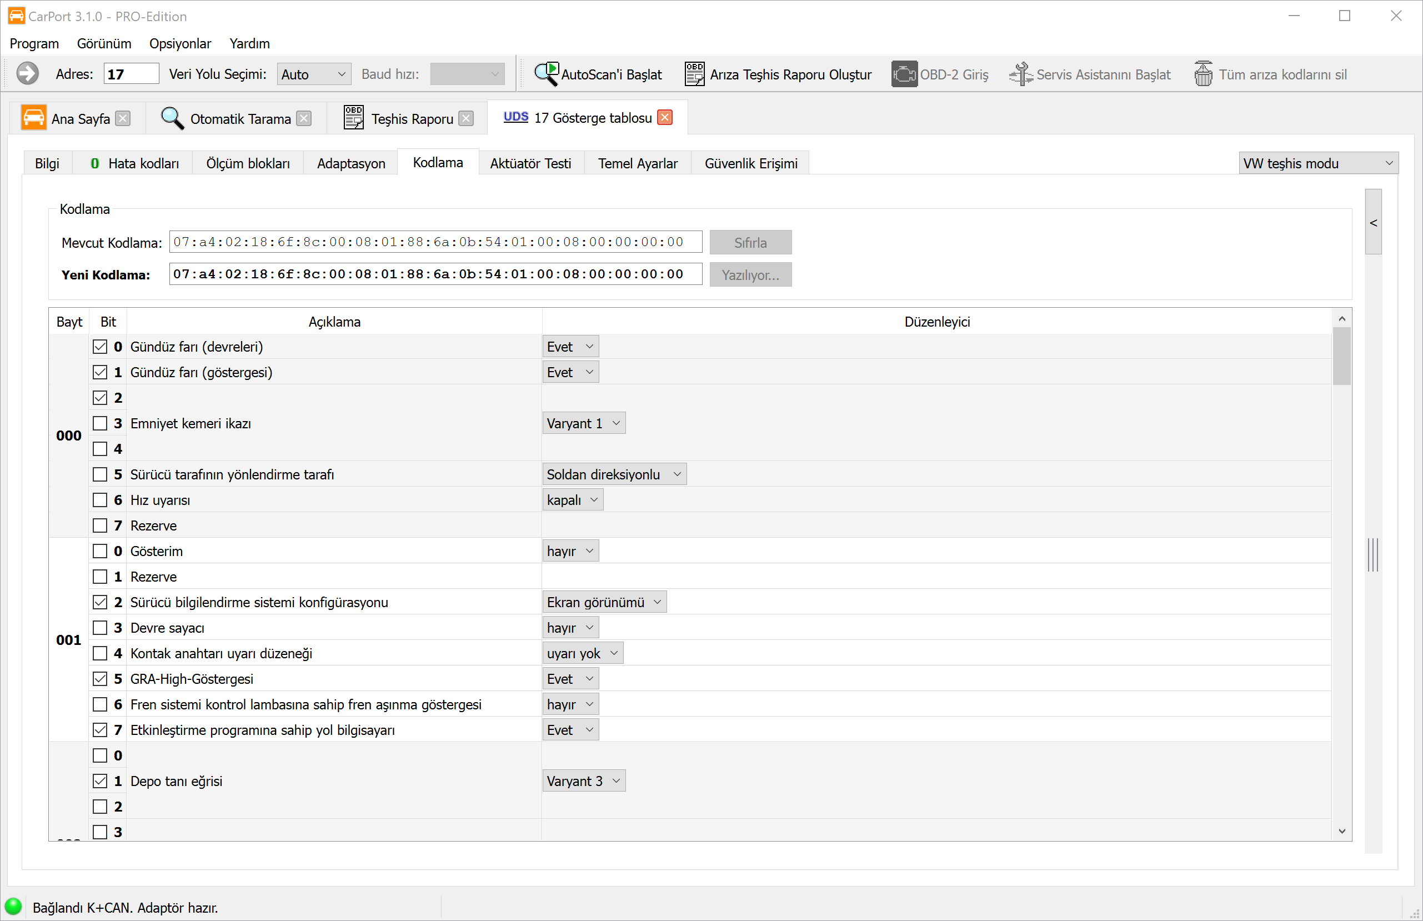This screenshot has height=921, width=1423.
Task: Open the Emniyet kemeri ikazı Varyant dropdown
Action: pos(584,423)
